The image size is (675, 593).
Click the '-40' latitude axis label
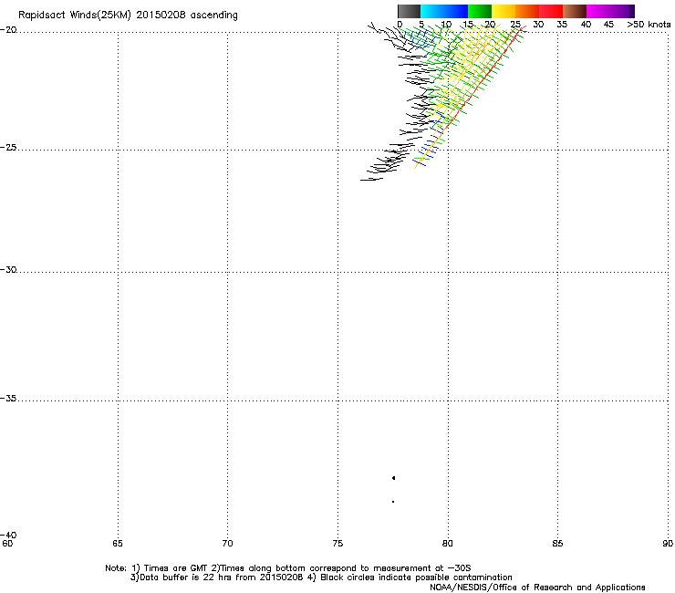point(8,535)
